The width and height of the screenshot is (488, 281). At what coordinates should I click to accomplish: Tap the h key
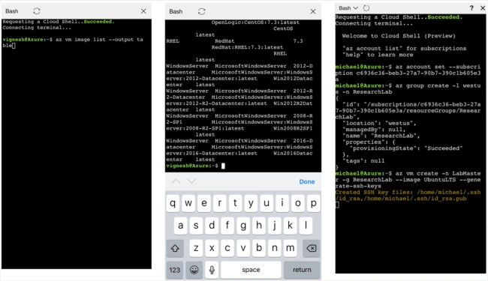pyautogui.click(x=258, y=226)
